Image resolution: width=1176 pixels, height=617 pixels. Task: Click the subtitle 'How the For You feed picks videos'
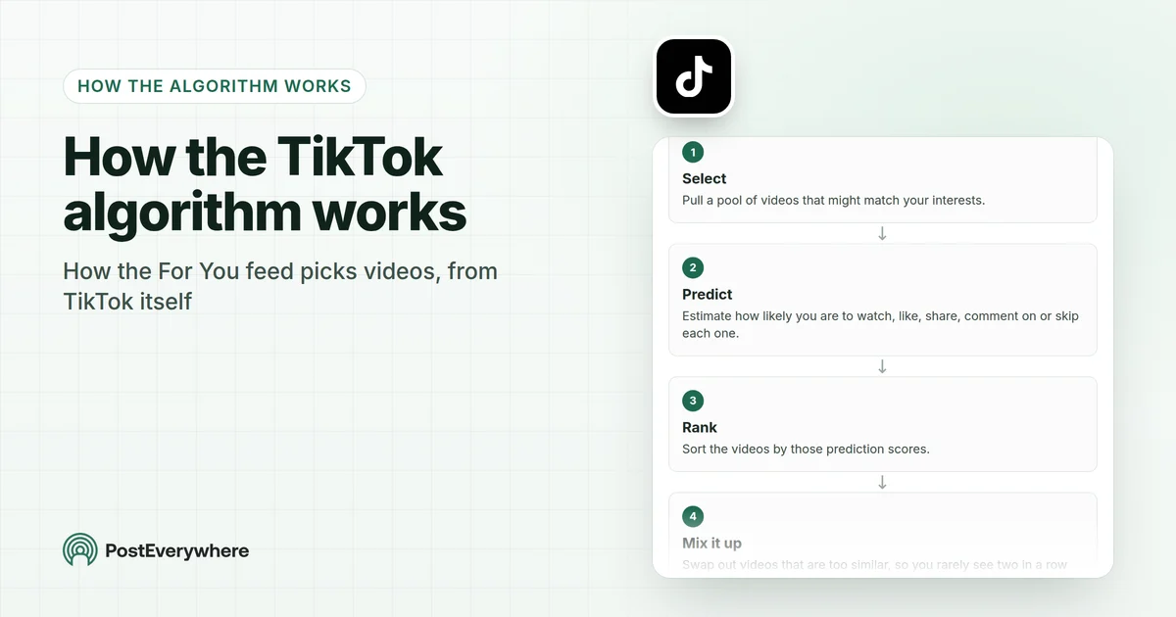280,286
